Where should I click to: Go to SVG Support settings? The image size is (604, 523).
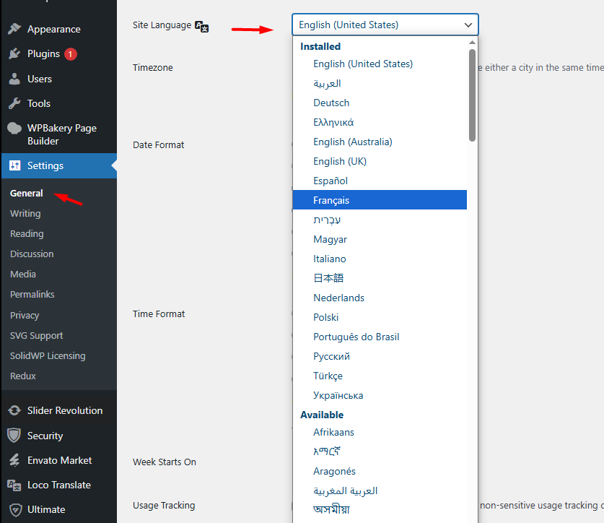point(36,335)
